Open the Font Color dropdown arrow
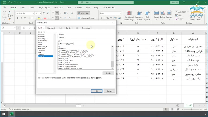The height and width of the screenshot is (117, 208). pyautogui.click(x=48, y=18)
